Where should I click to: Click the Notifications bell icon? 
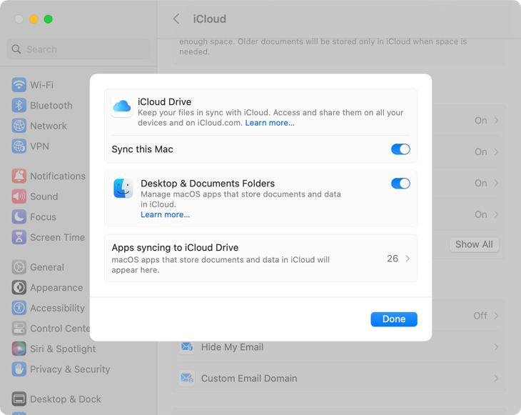(x=19, y=176)
